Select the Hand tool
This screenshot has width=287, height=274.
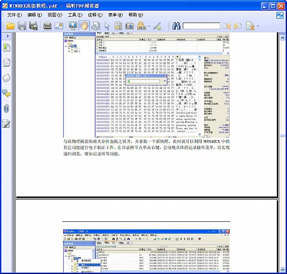click(x=84, y=26)
